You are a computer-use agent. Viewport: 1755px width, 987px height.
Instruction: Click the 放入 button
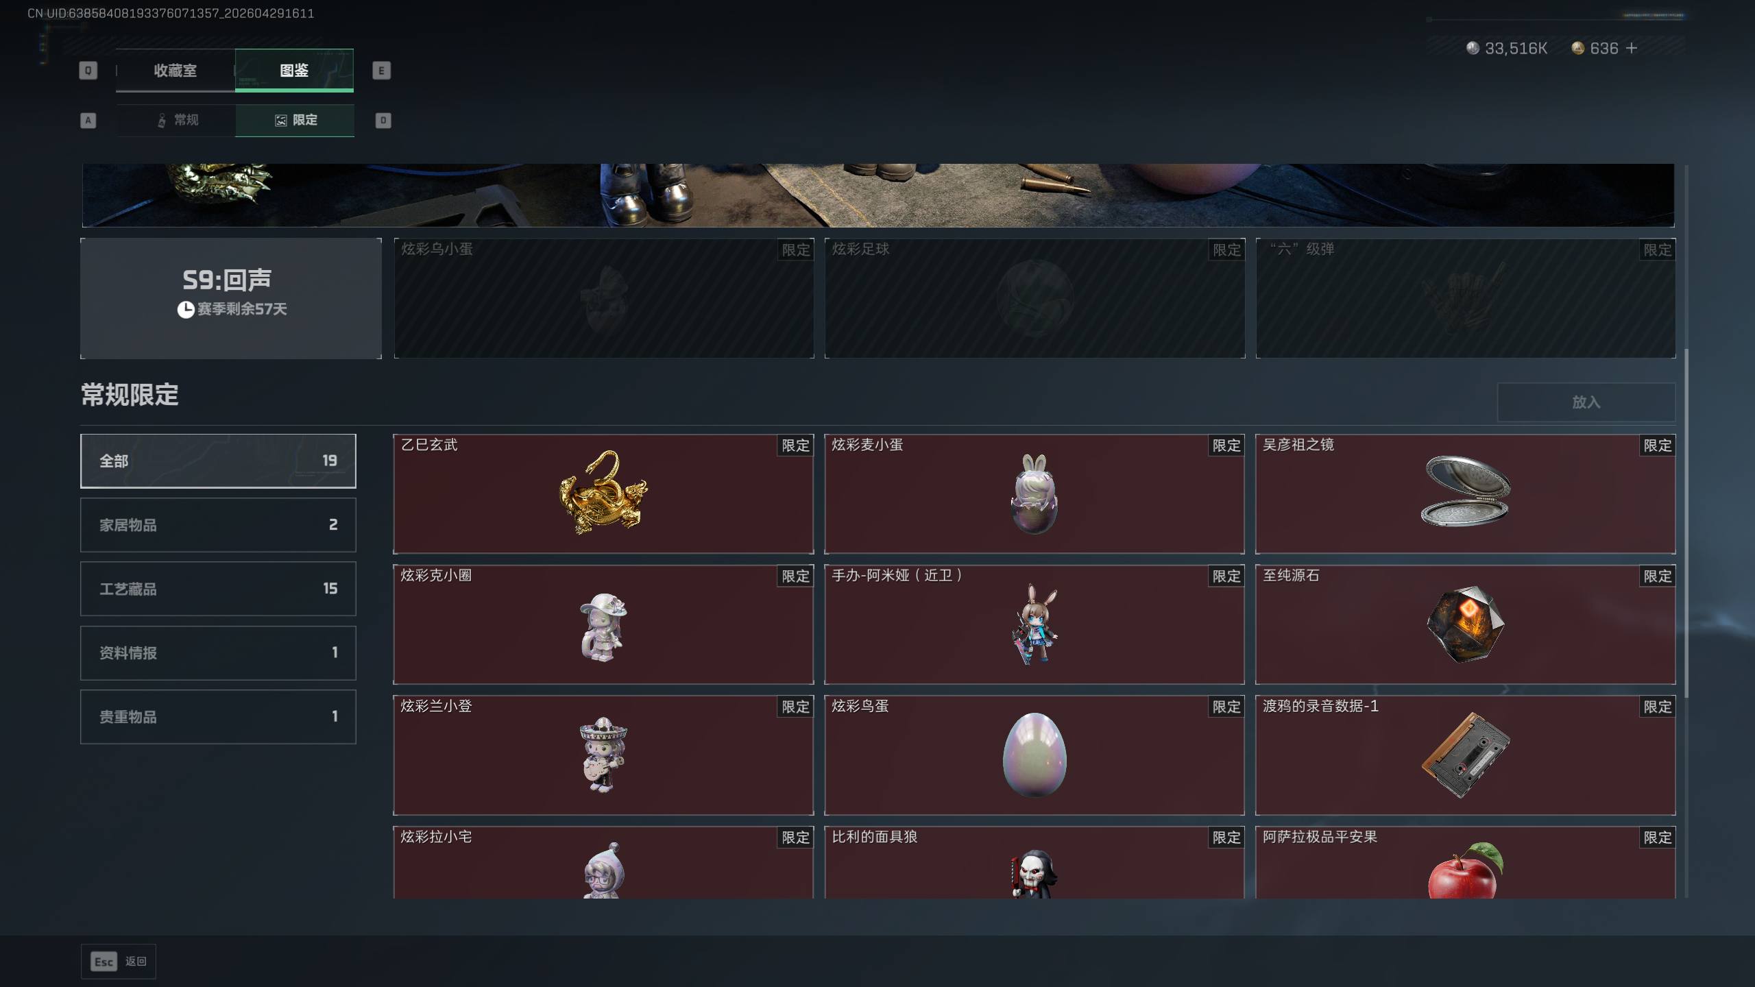tap(1586, 402)
